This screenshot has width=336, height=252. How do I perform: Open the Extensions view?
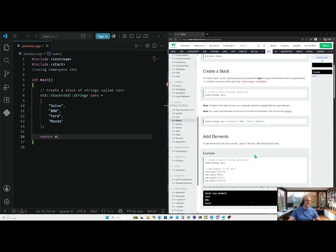pos(7,100)
